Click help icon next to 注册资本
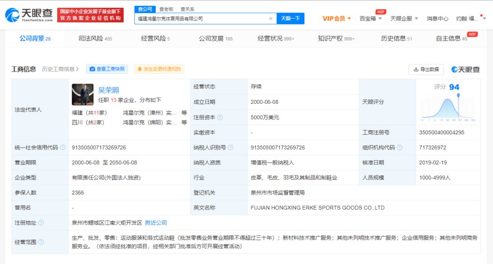Screen dimensions: 493x264 pyautogui.click(x=220, y=117)
